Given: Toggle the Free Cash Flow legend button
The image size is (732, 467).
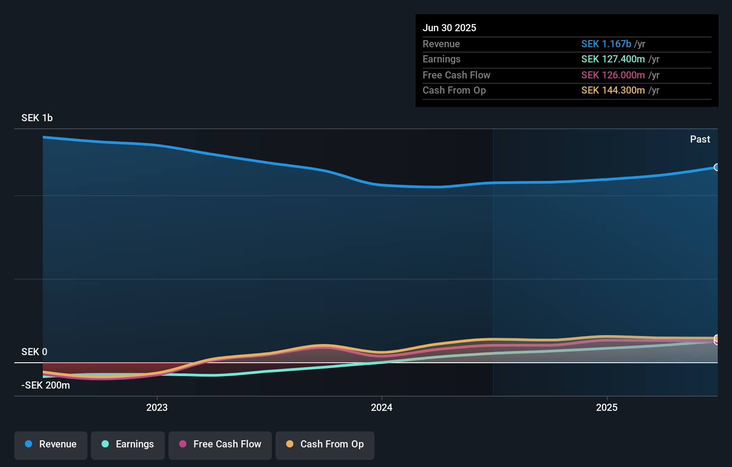Looking at the screenshot, I should click(220, 445).
